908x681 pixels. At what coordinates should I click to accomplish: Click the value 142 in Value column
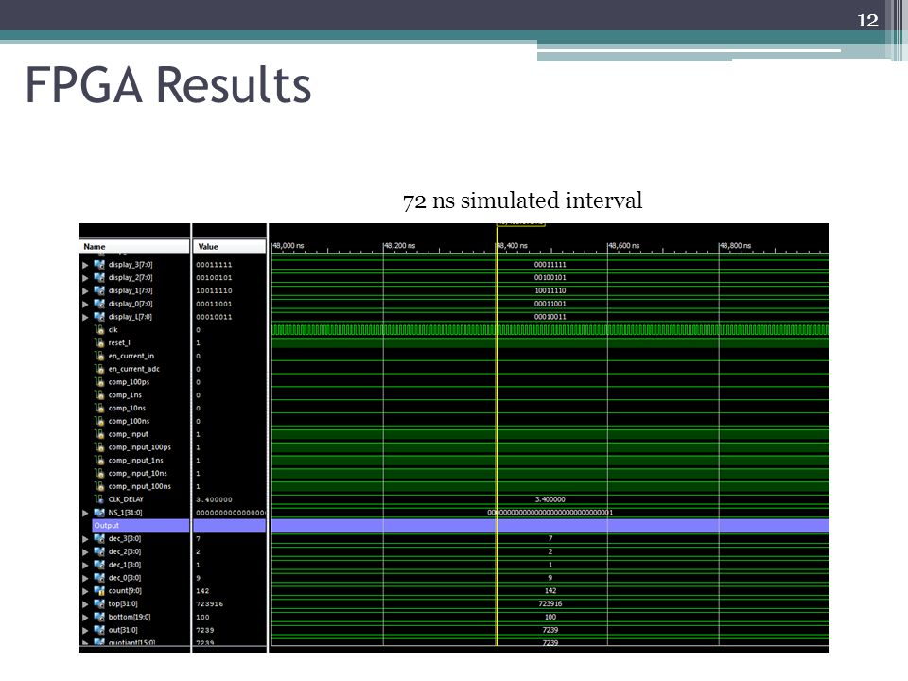tap(202, 591)
